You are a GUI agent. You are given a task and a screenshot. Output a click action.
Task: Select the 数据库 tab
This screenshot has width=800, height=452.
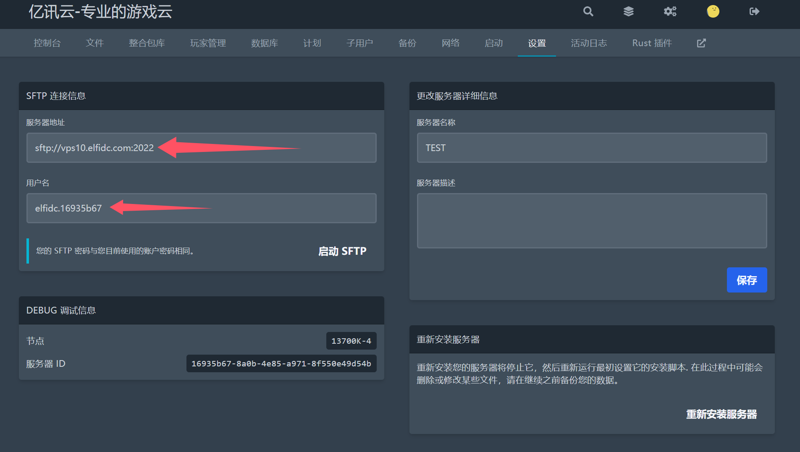(265, 43)
